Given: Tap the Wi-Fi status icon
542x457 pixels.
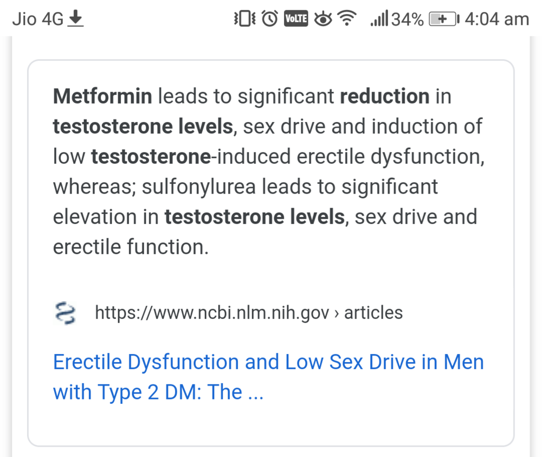Looking at the screenshot, I should tap(347, 20).
